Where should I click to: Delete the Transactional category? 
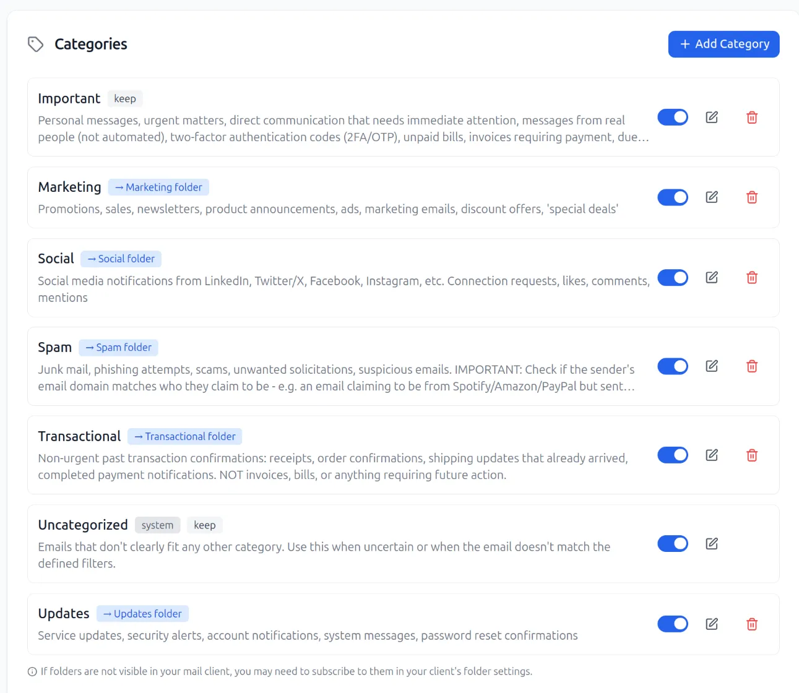click(752, 455)
